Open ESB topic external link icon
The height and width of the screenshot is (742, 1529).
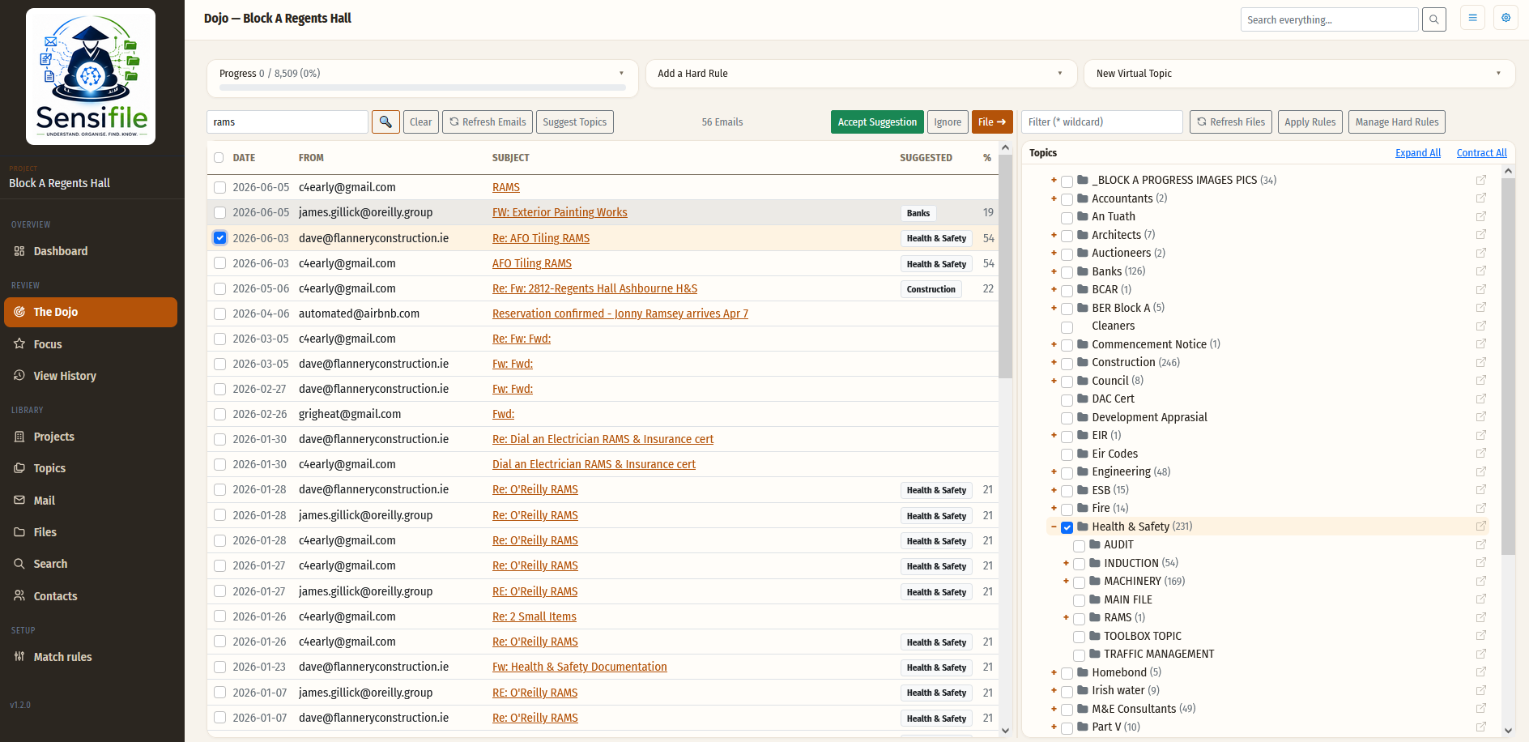click(x=1480, y=490)
